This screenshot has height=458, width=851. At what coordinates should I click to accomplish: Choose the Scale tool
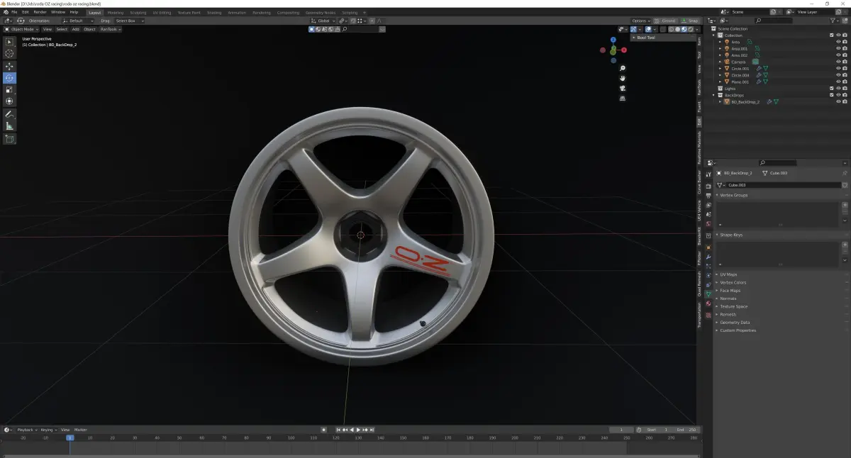(x=10, y=89)
